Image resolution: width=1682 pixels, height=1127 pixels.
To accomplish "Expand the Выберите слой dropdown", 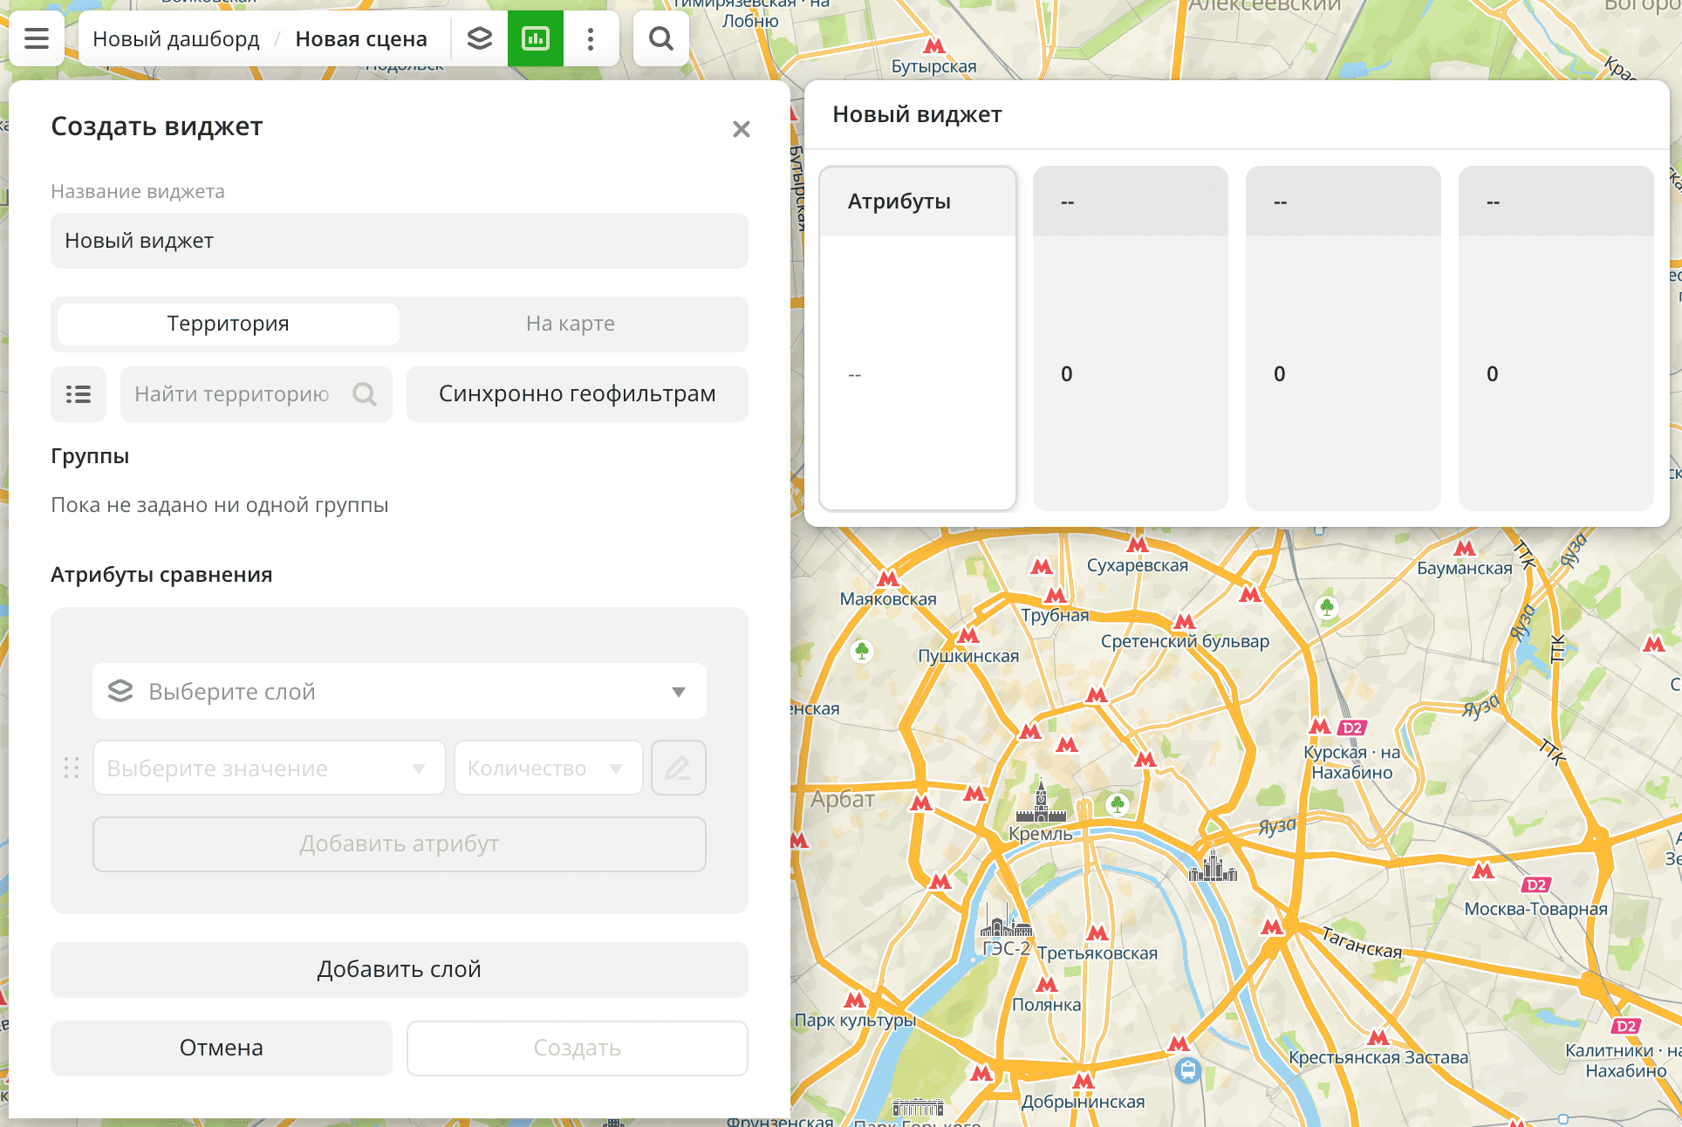I will coord(400,691).
